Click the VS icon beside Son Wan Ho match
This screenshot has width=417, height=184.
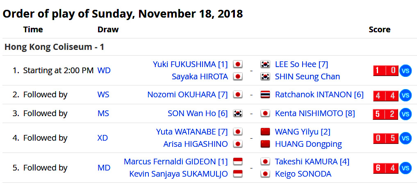tap(405, 114)
